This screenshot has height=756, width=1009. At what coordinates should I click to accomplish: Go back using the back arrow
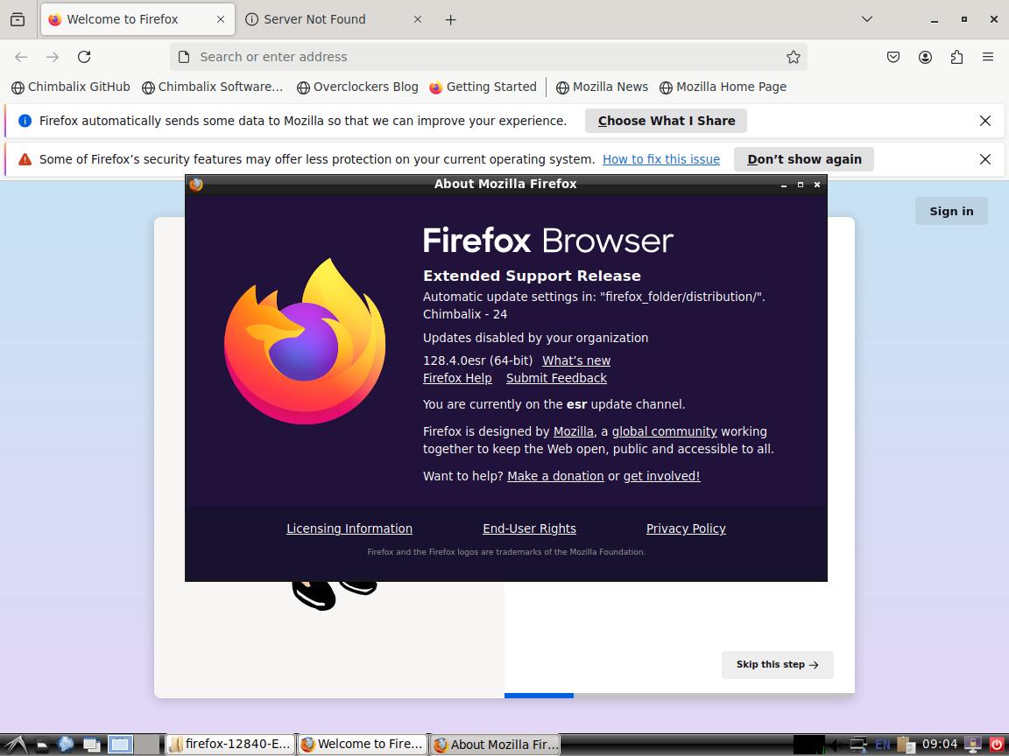21,57
